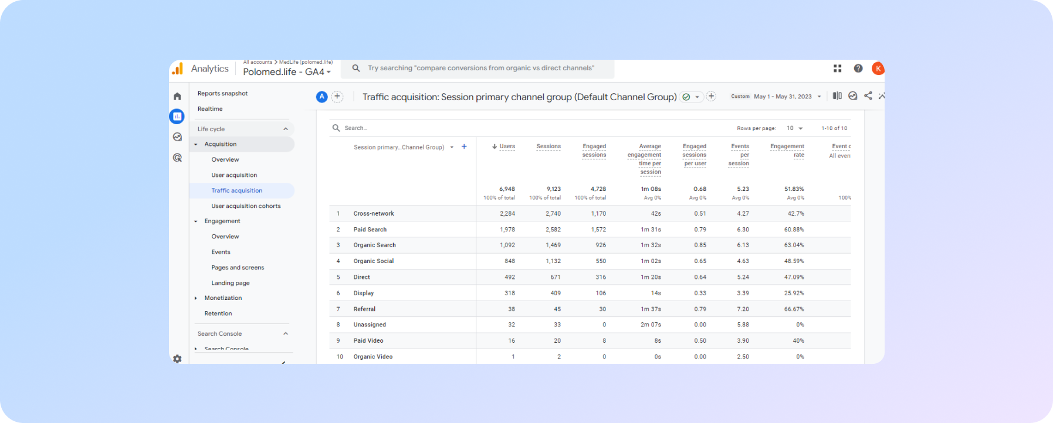Click the All Users segment A badge

point(321,97)
